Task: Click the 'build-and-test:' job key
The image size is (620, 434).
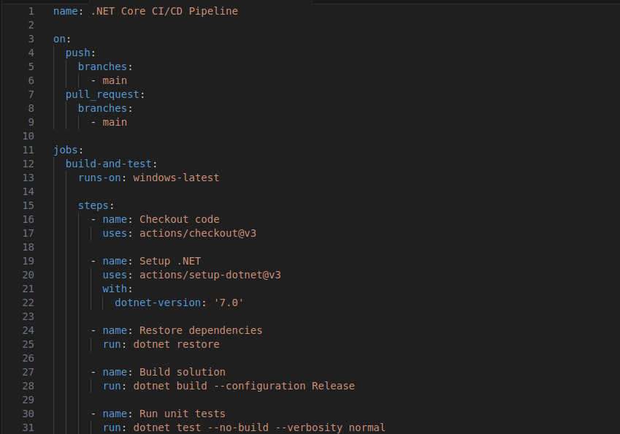Action: click(x=111, y=164)
